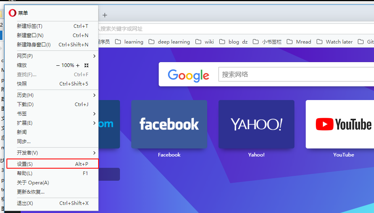The width and height of the screenshot is (374, 213).
Task: Open the Watch later bookmarks folder
Action: (x=334, y=42)
